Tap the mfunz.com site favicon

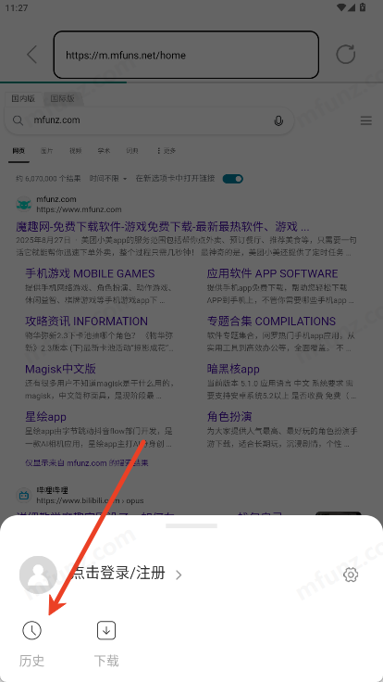[24, 204]
